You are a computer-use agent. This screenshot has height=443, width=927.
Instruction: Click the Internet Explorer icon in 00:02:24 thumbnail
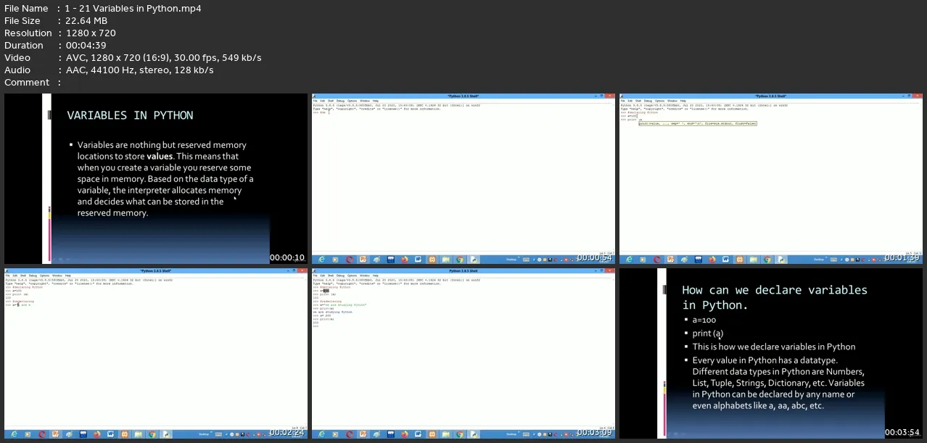point(14,434)
